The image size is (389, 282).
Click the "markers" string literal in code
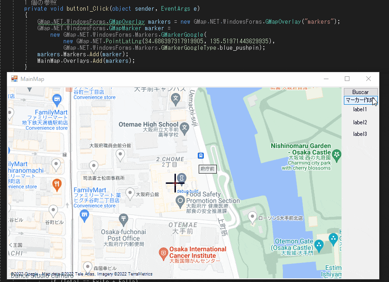tap(319, 21)
